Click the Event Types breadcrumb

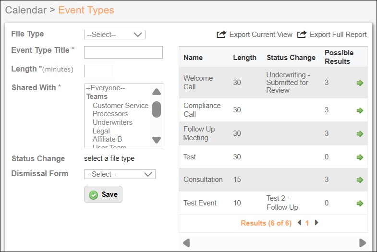point(86,10)
